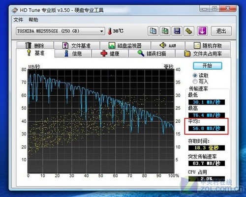
Task: Click the CPU usage 2.0% value
Action: point(207,179)
